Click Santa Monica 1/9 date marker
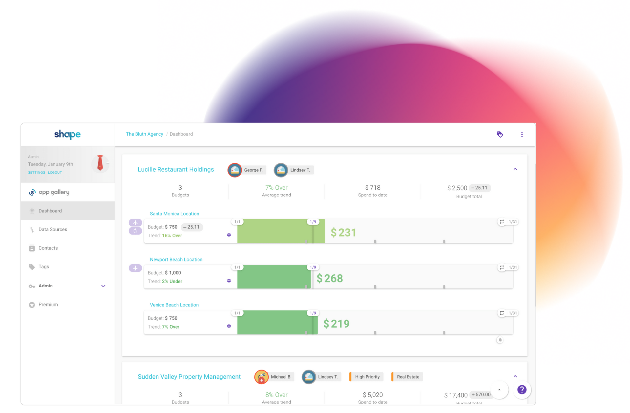 (313, 222)
